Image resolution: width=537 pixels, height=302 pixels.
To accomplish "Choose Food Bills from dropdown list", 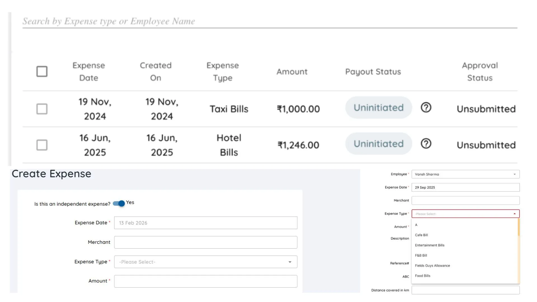I will coord(423,276).
